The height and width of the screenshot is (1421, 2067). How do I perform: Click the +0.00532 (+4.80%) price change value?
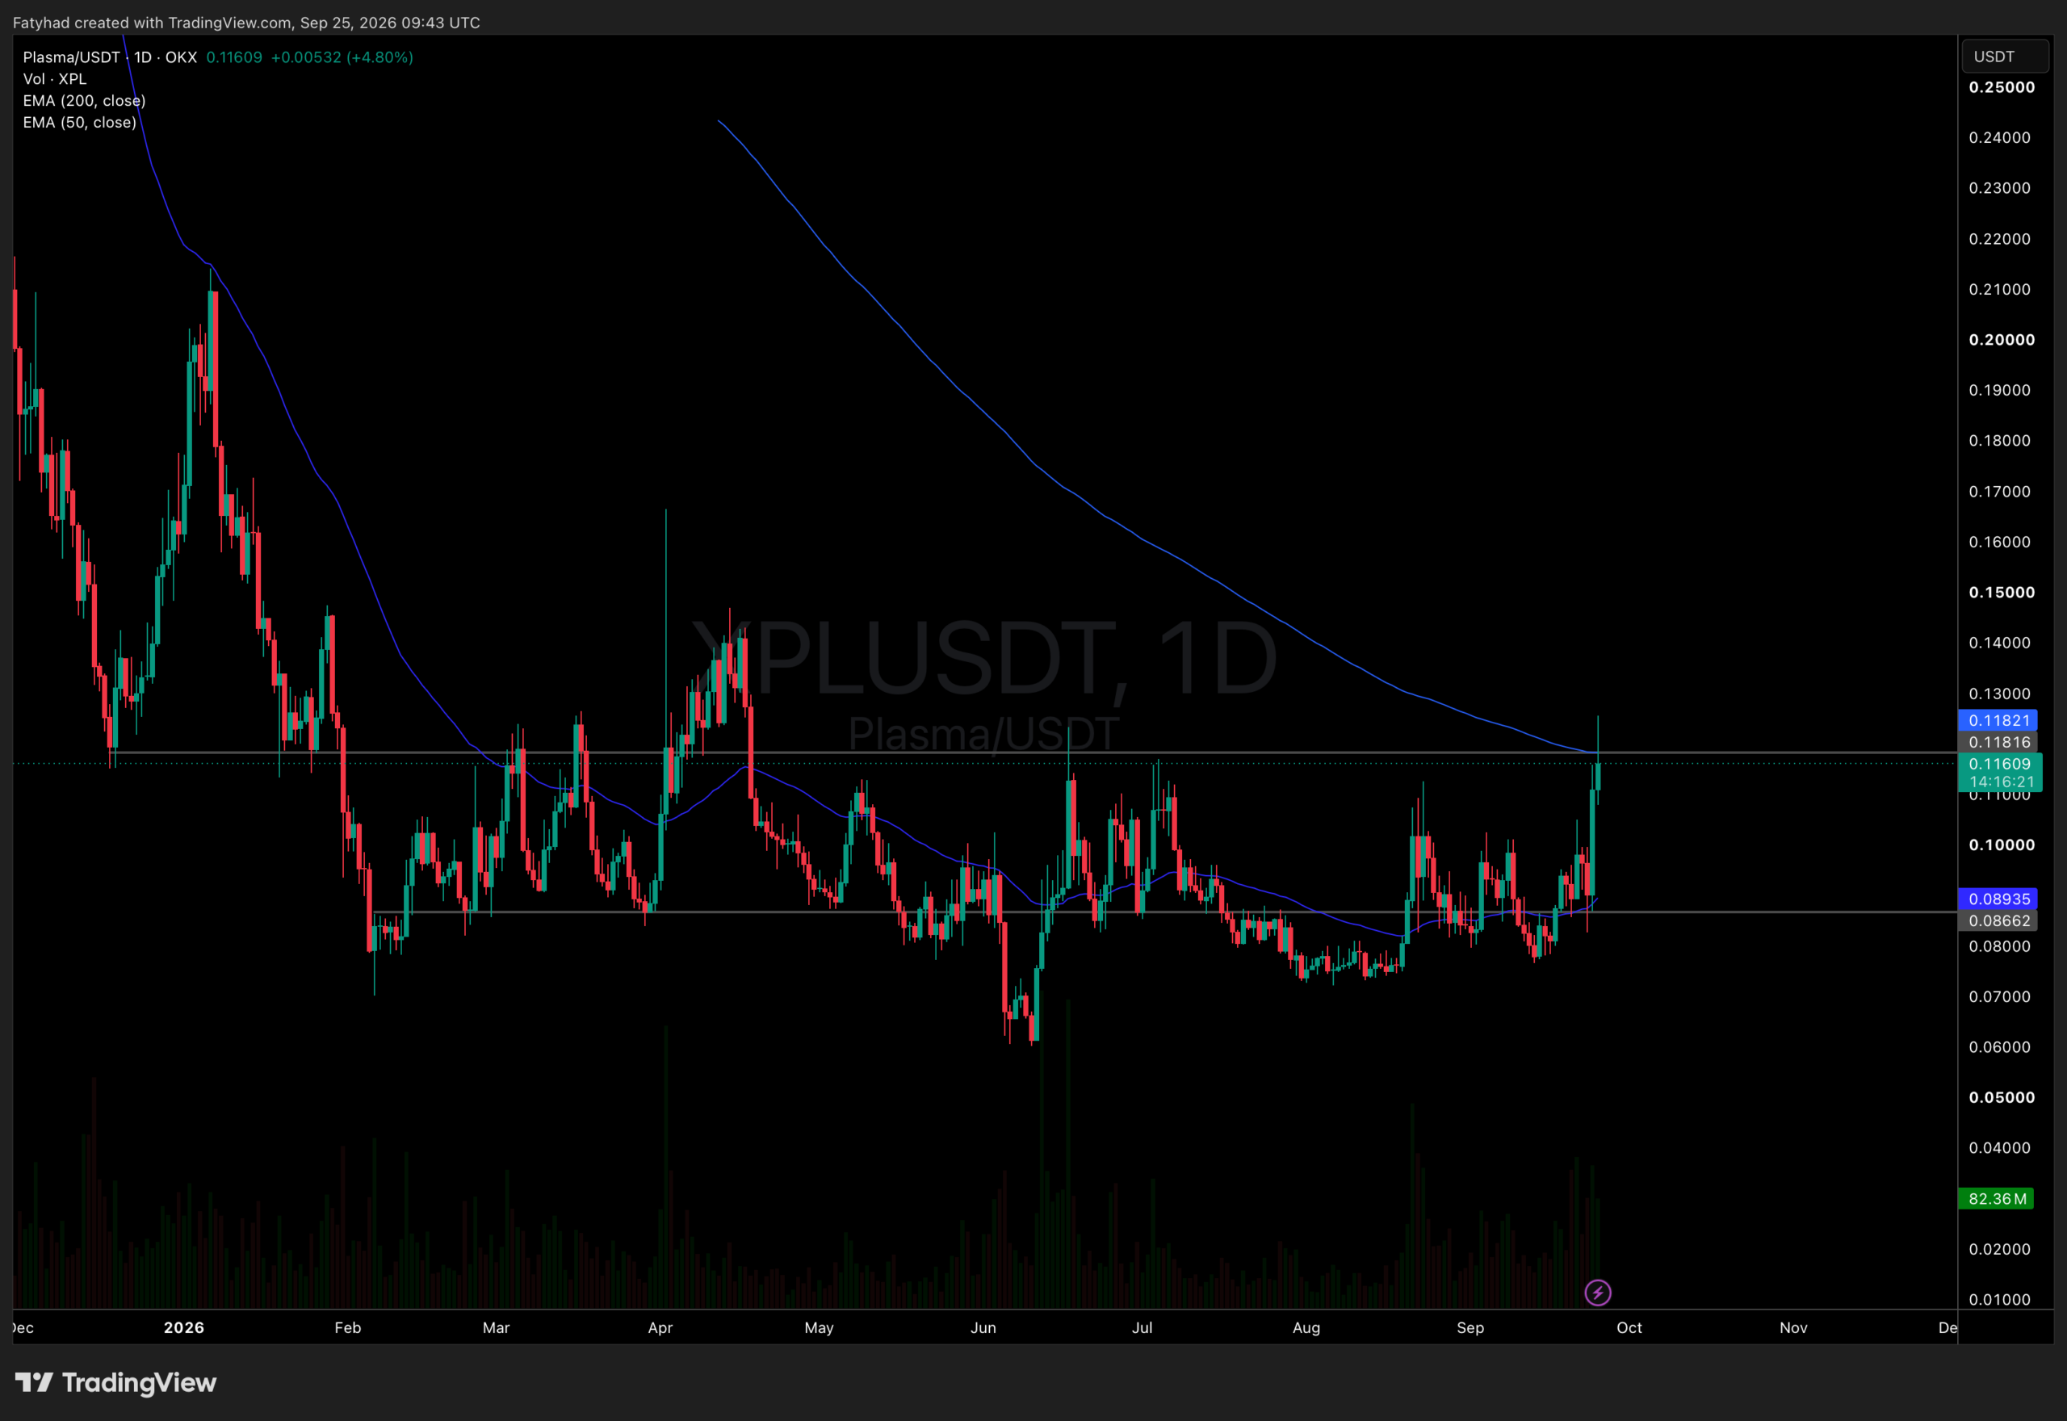342,57
